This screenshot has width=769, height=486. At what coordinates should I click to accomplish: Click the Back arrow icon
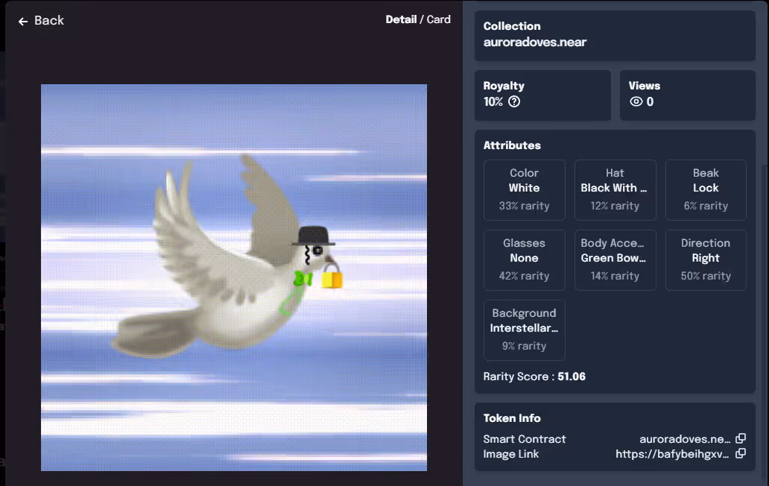click(x=22, y=21)
